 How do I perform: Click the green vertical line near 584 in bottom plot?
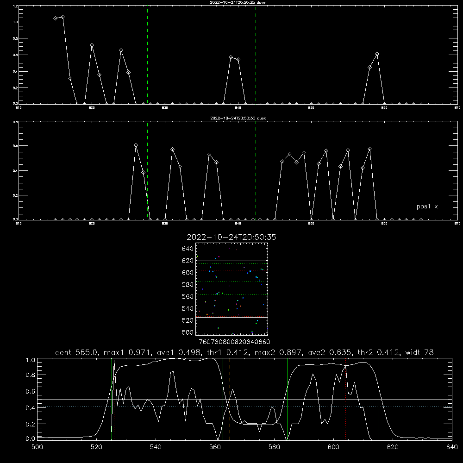tap(288, 399)
